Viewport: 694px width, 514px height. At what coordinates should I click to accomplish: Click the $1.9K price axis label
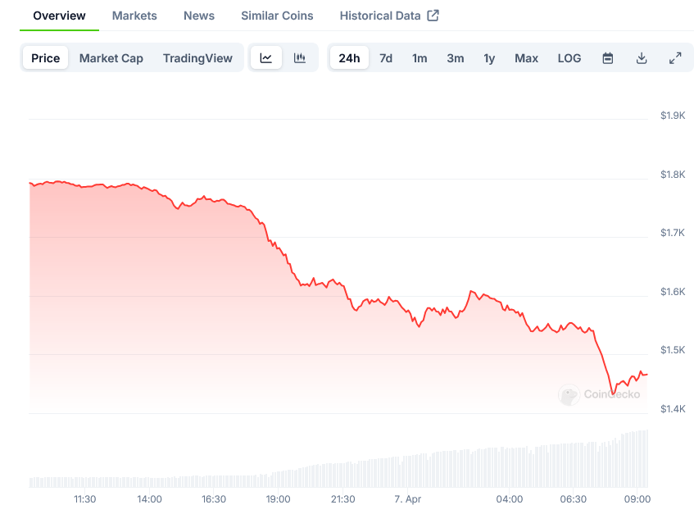tap(673, 116)
